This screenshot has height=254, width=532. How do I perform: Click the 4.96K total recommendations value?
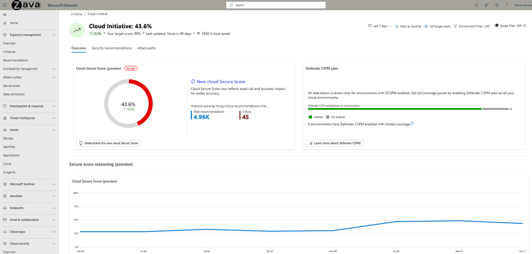(x=202, y=117)
